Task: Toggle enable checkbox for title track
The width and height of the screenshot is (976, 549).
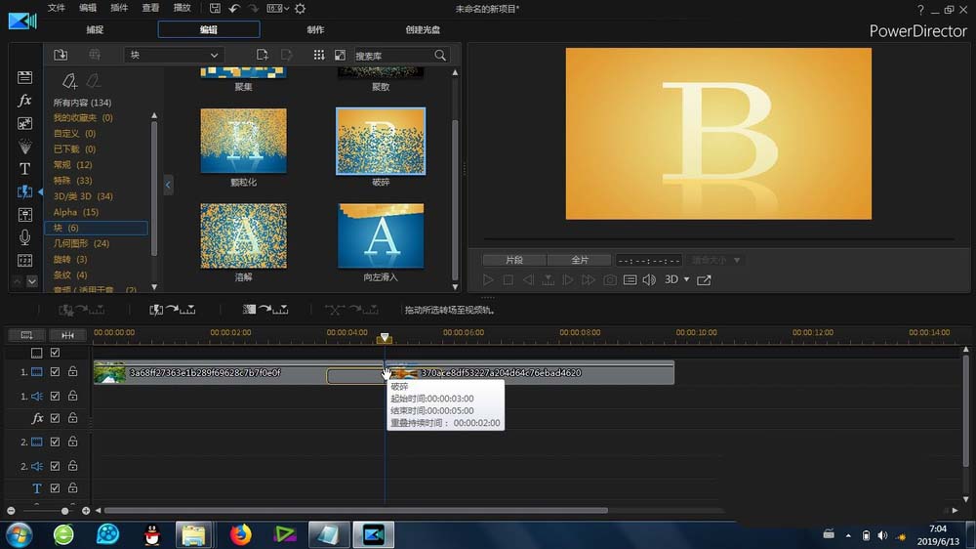Action: pyautogui.click(x=55, y=487)
